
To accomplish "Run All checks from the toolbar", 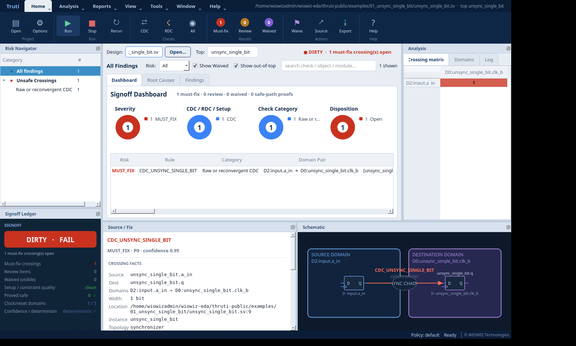I will point(193,26).
